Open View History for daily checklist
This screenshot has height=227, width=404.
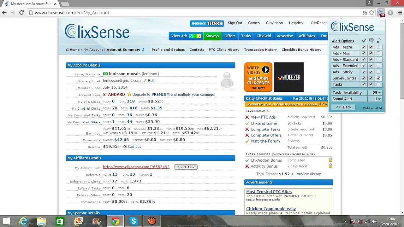coord(311,174)
